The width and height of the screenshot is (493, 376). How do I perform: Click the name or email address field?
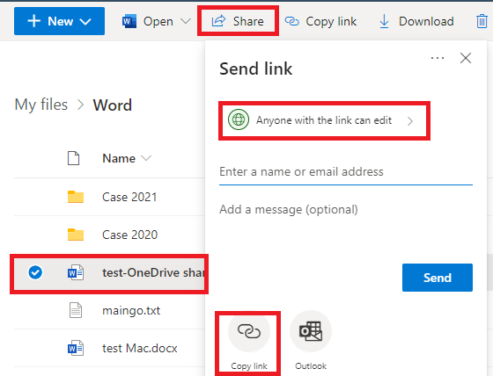click(x=345, y=172)
